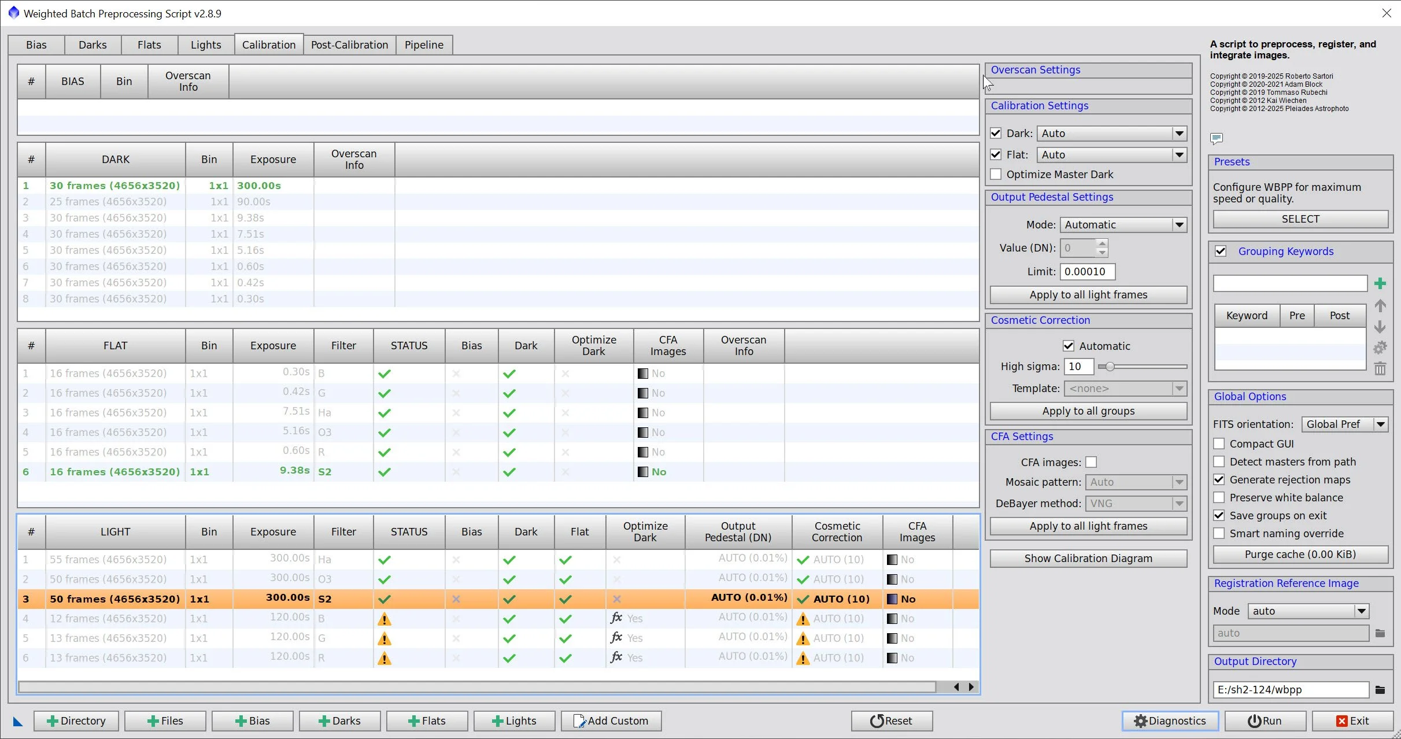Enable Optimize Master Dark checkbox
The image size is (1401, 739).
pyautogui.click(x=996, y=174)
